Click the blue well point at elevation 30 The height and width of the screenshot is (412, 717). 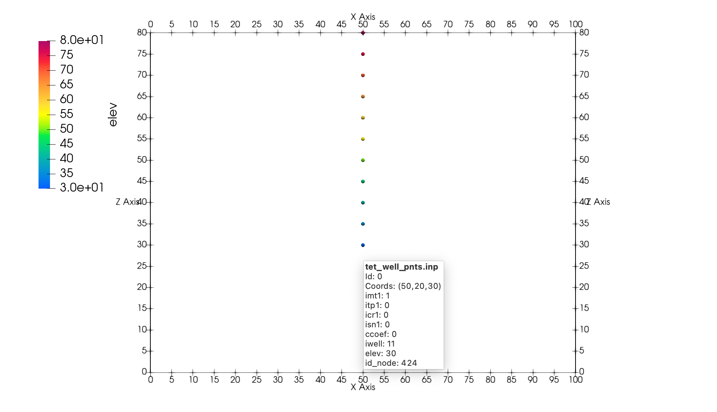363,245
